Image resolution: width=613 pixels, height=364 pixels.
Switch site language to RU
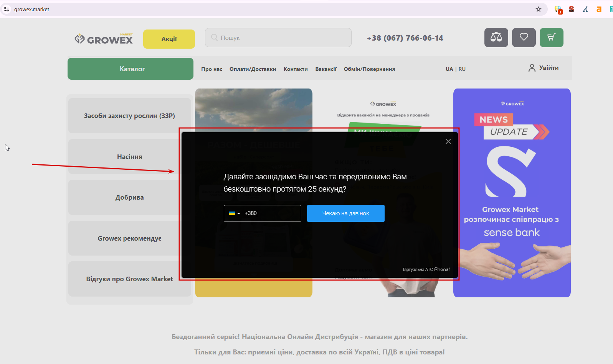tap(462, 69)
